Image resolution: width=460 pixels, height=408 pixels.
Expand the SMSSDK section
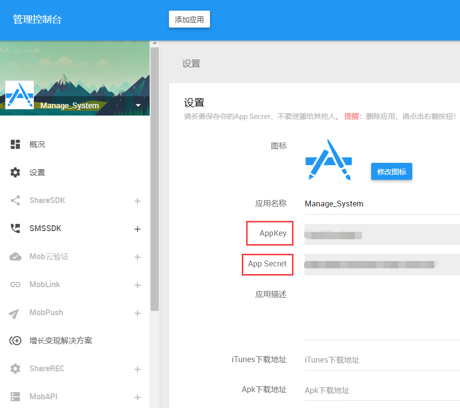tap(139, 228)
